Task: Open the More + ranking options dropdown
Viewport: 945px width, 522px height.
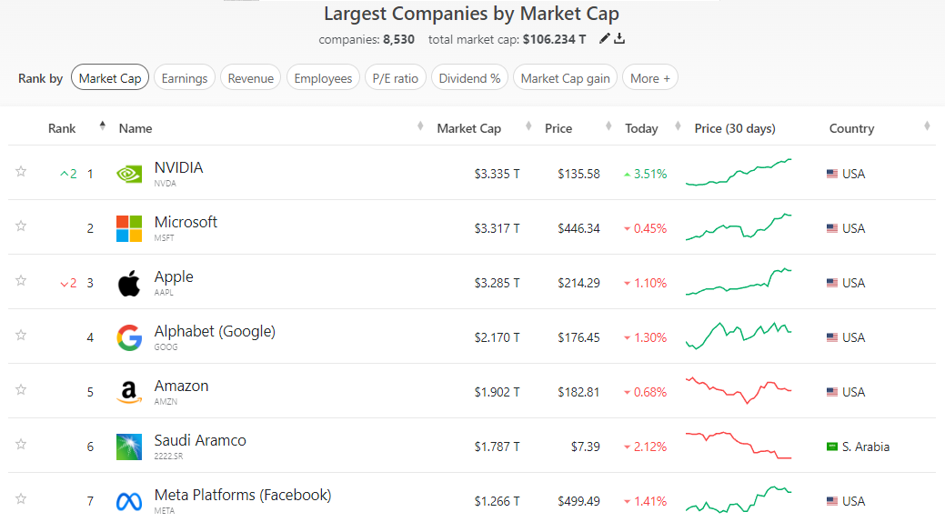Action: click(650, 78)
